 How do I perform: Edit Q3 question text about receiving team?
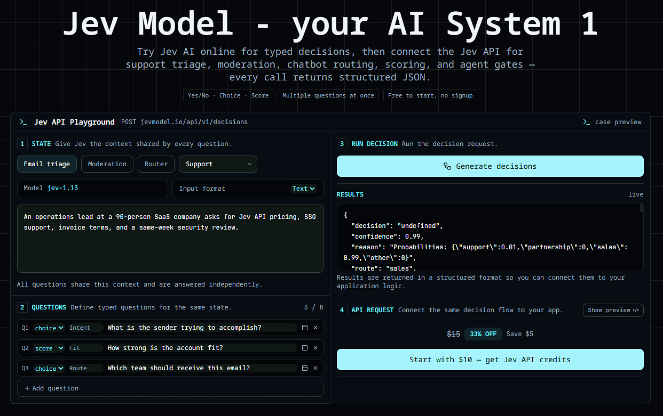click(x=201, y=368)
